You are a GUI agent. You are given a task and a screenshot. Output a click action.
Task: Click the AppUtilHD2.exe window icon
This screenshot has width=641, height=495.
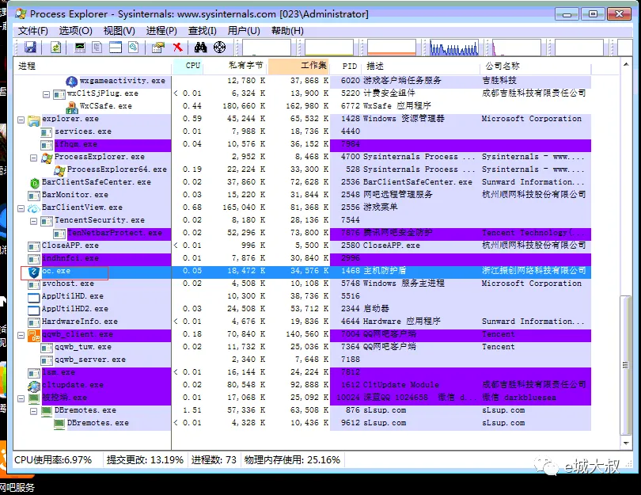(x=33, y=310)
